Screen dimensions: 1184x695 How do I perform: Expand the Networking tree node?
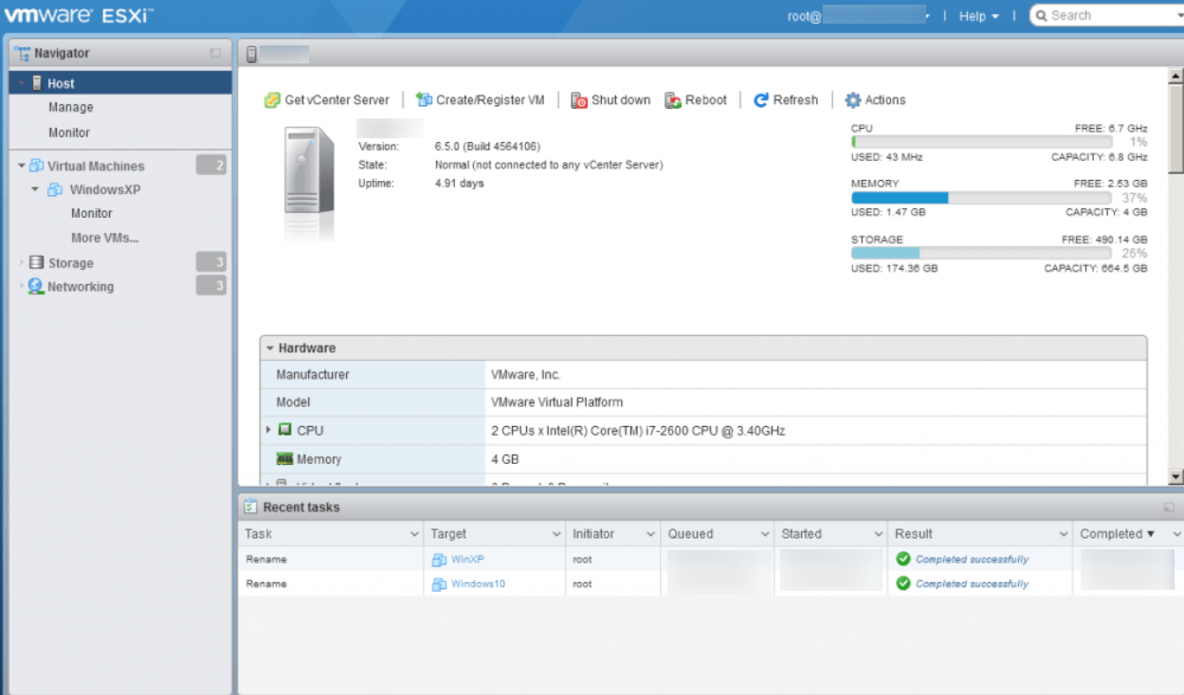22,286
